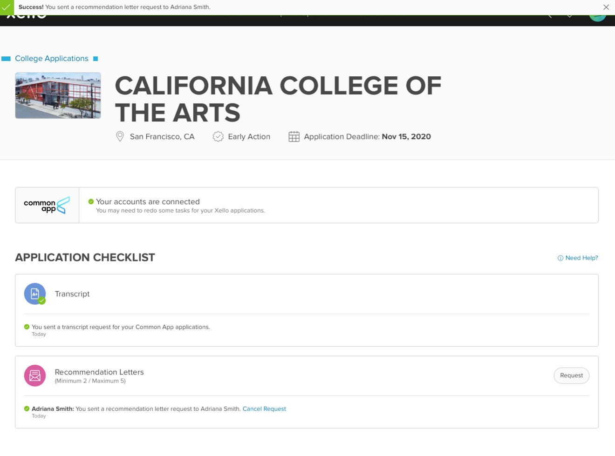Image resolution: width=615 pixels, height=456 pixels.
Task: Click the application deadline calendar icon
Action: 294,136
